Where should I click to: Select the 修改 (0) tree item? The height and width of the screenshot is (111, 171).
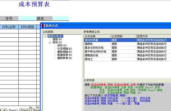coord(62,46)
